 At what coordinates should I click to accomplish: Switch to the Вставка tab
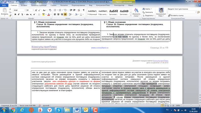24,5
